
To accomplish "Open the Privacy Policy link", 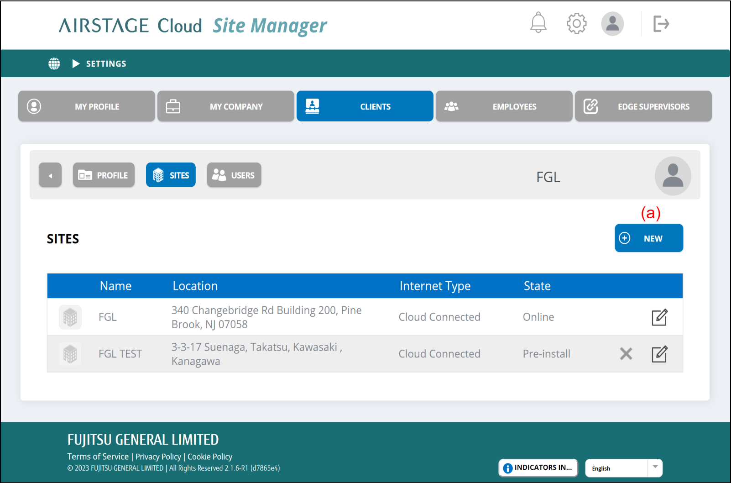I will (158, 457).
